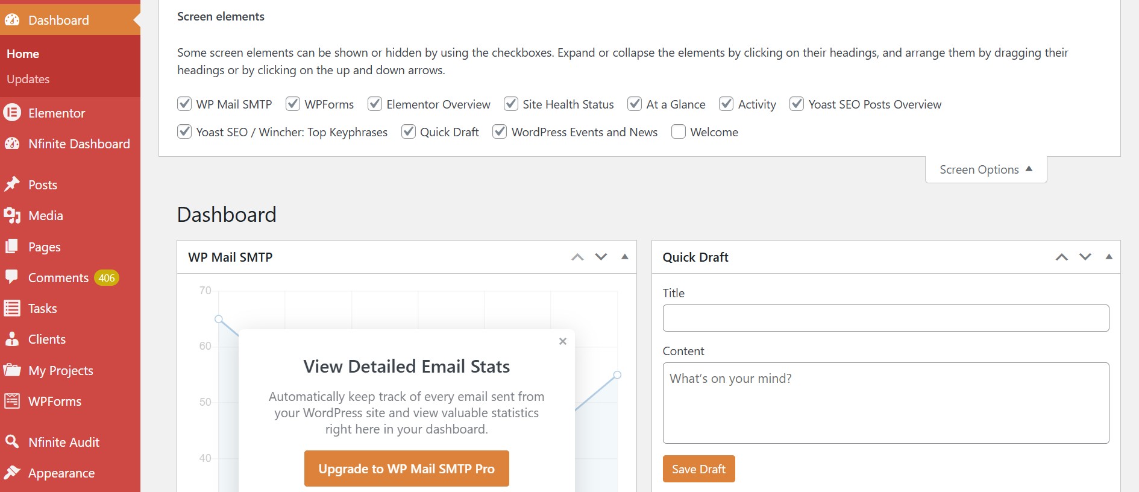The image size is (1139, 492).
Task: Click the Save Draft button
Action: 698,469
